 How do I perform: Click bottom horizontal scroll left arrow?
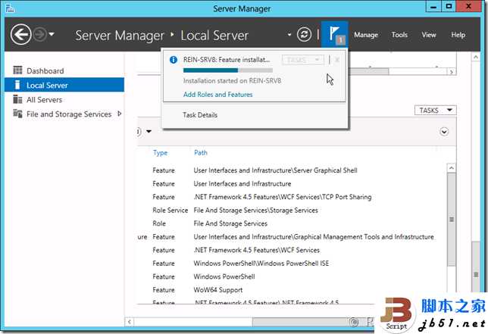[130, 322]
